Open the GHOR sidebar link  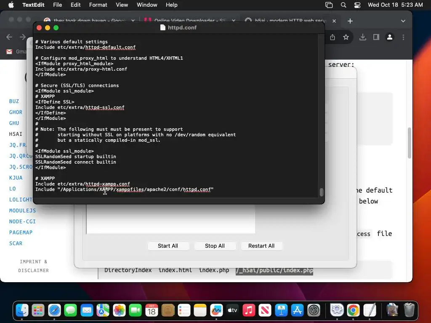tap(16, 112)
